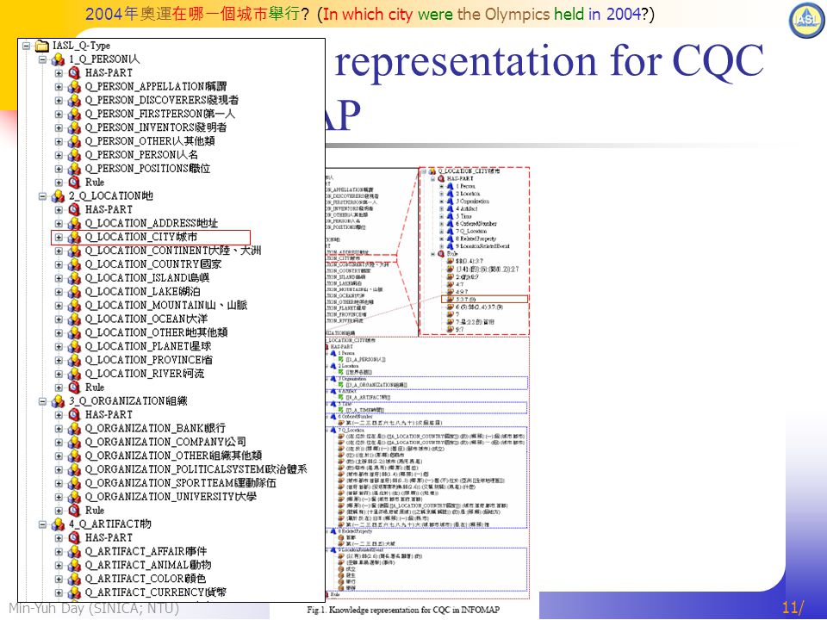Viewport: 827px width, 620px height.
Task: Click the HAS-PART icon under 1_Q_PERSON
Action: pos(74,73)
